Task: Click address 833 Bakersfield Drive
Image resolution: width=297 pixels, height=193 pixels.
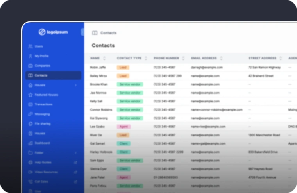Action: coord(263,152)
